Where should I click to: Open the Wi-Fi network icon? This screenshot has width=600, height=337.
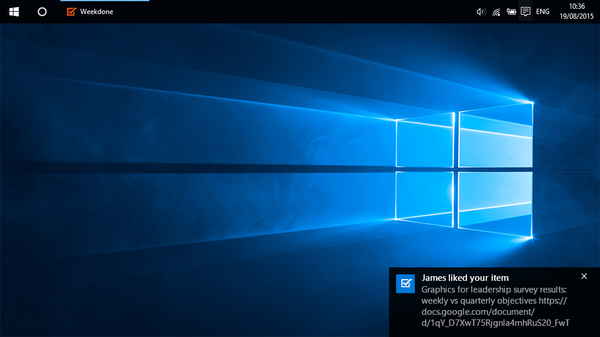(496, 12)
